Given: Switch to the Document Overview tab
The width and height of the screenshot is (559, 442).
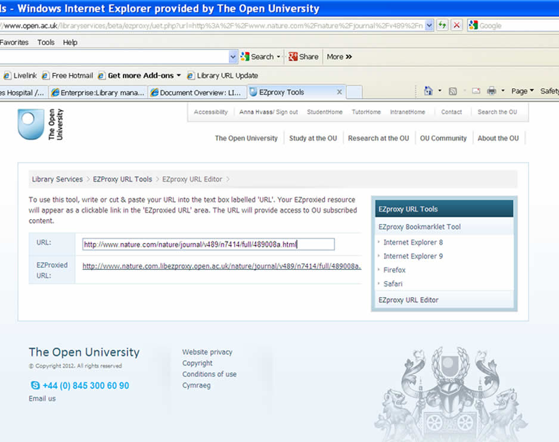Looking at the screenshot, I should point(197,92).
